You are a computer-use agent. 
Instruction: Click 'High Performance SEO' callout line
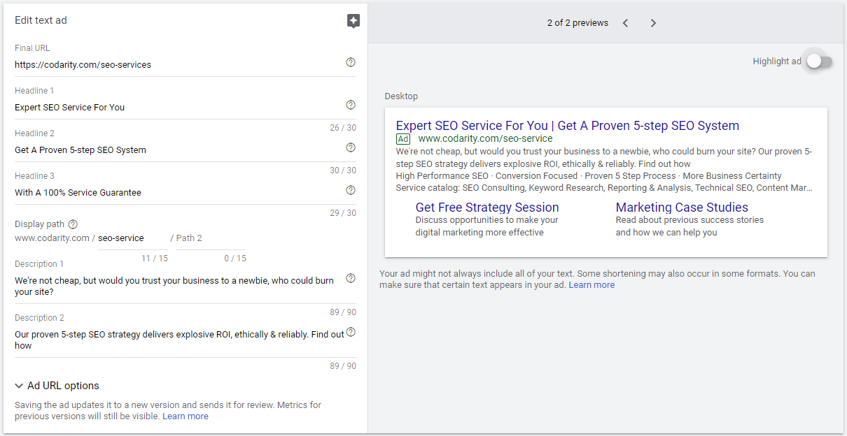(x=589, y=176)
